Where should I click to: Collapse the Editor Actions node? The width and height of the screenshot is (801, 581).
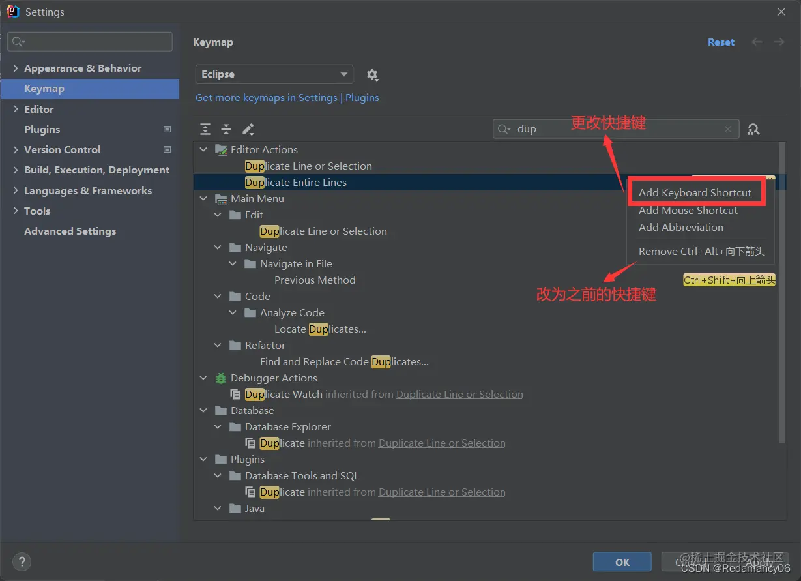(x=203, y=149)
